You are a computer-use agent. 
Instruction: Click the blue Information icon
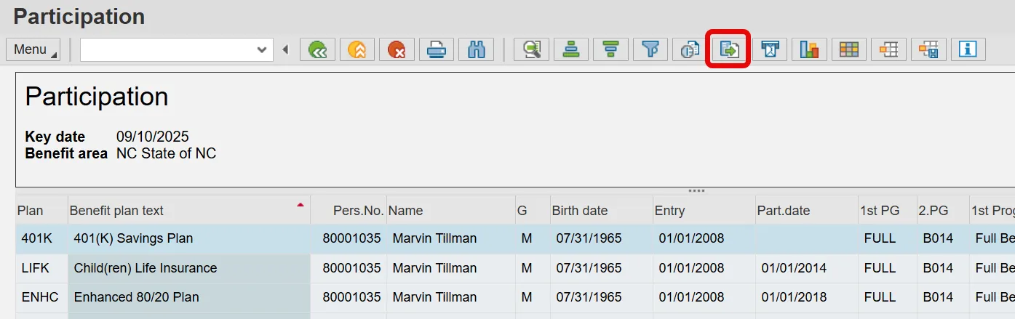coord(968,49)
